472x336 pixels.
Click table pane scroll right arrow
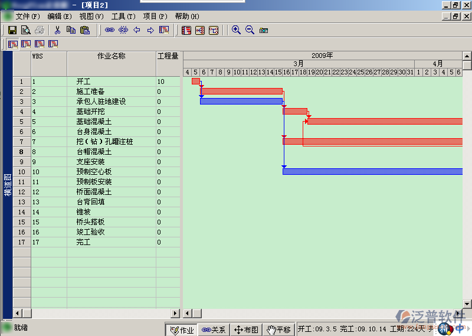tap(175, 314)
